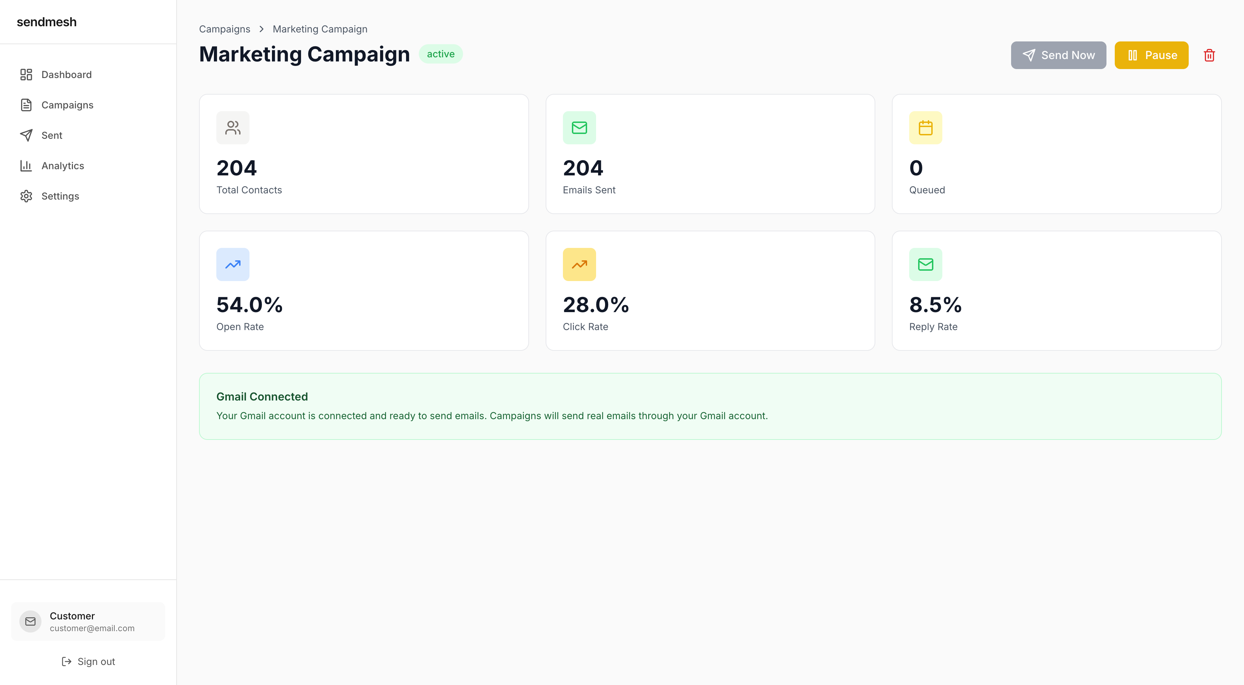Image resolution: width=1244 pixels, height=685 pixels.
Task: Open Settings from sidebar
Action: click(60, 196)
